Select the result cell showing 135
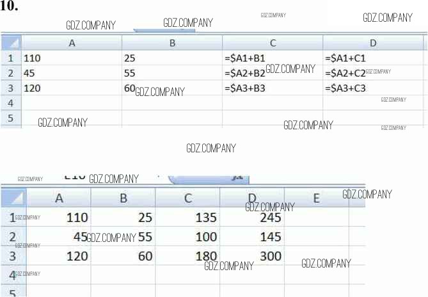 pyautogui.click(x=187, y=218)
